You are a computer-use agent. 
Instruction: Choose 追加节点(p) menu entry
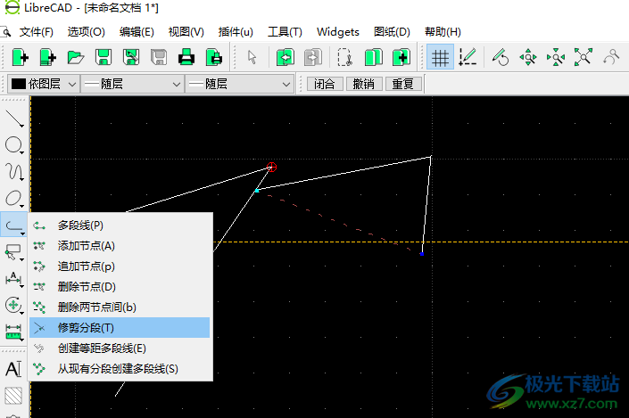(x=120, y=266)
